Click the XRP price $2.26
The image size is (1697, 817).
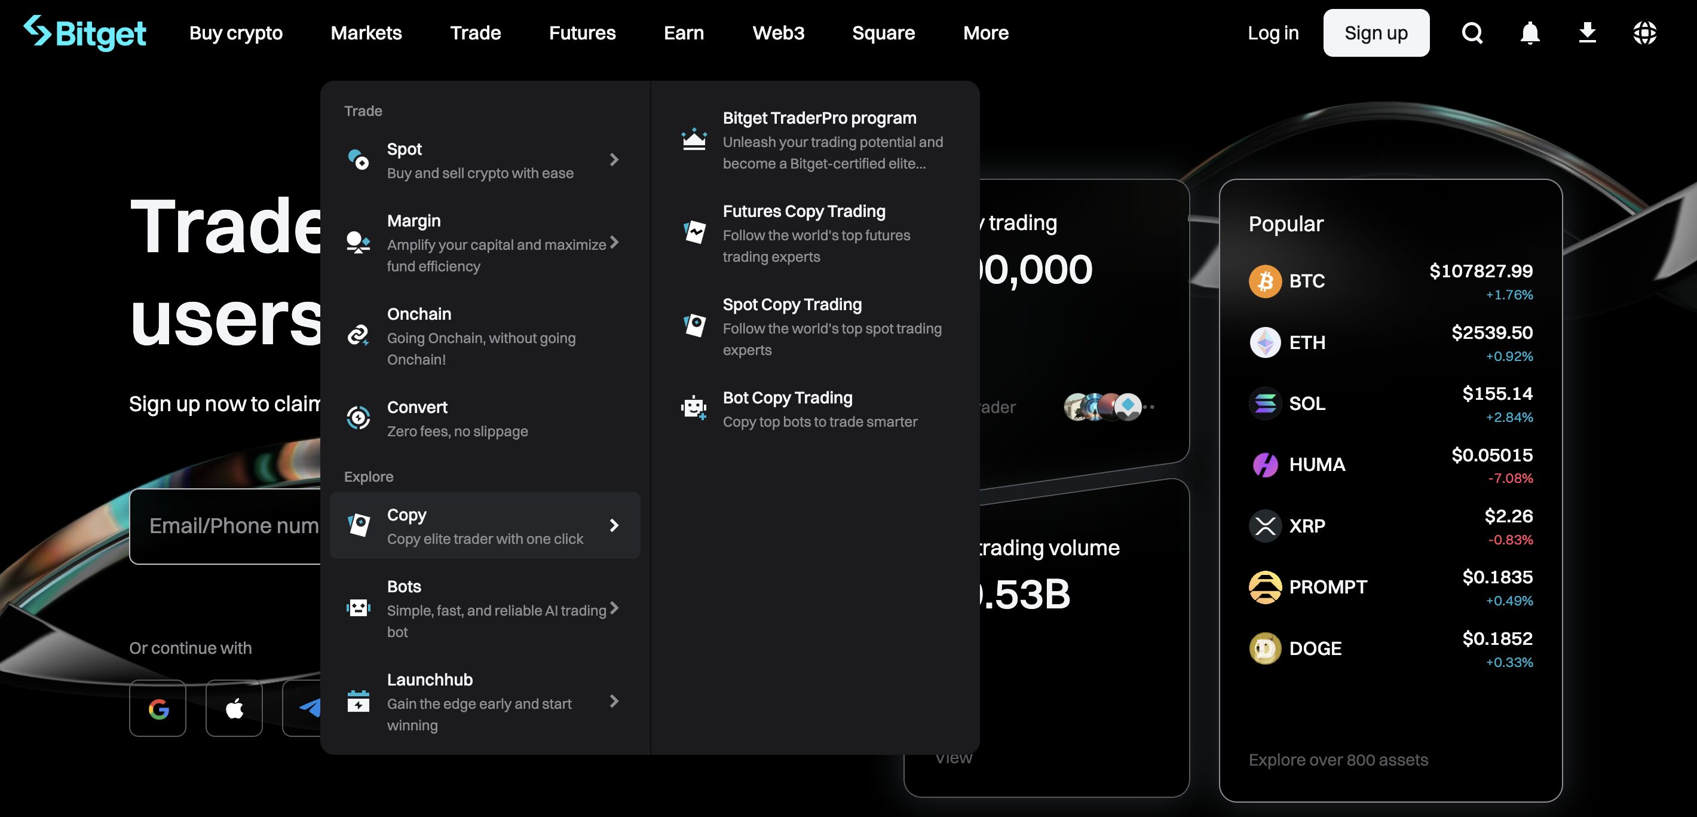[1508, 516]
